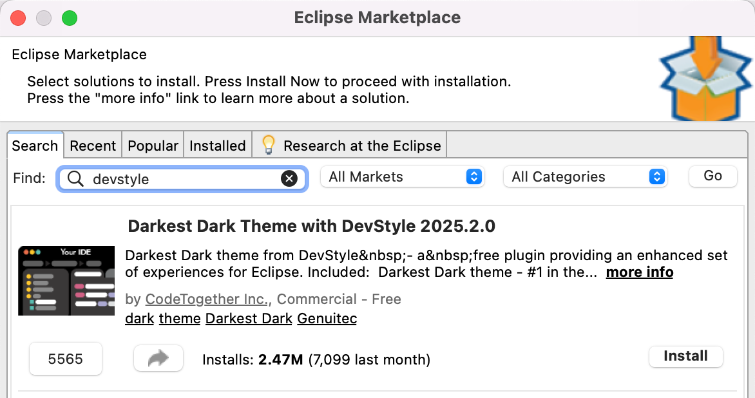
Task: Open the more info link
Action: [x=639, y=272]
